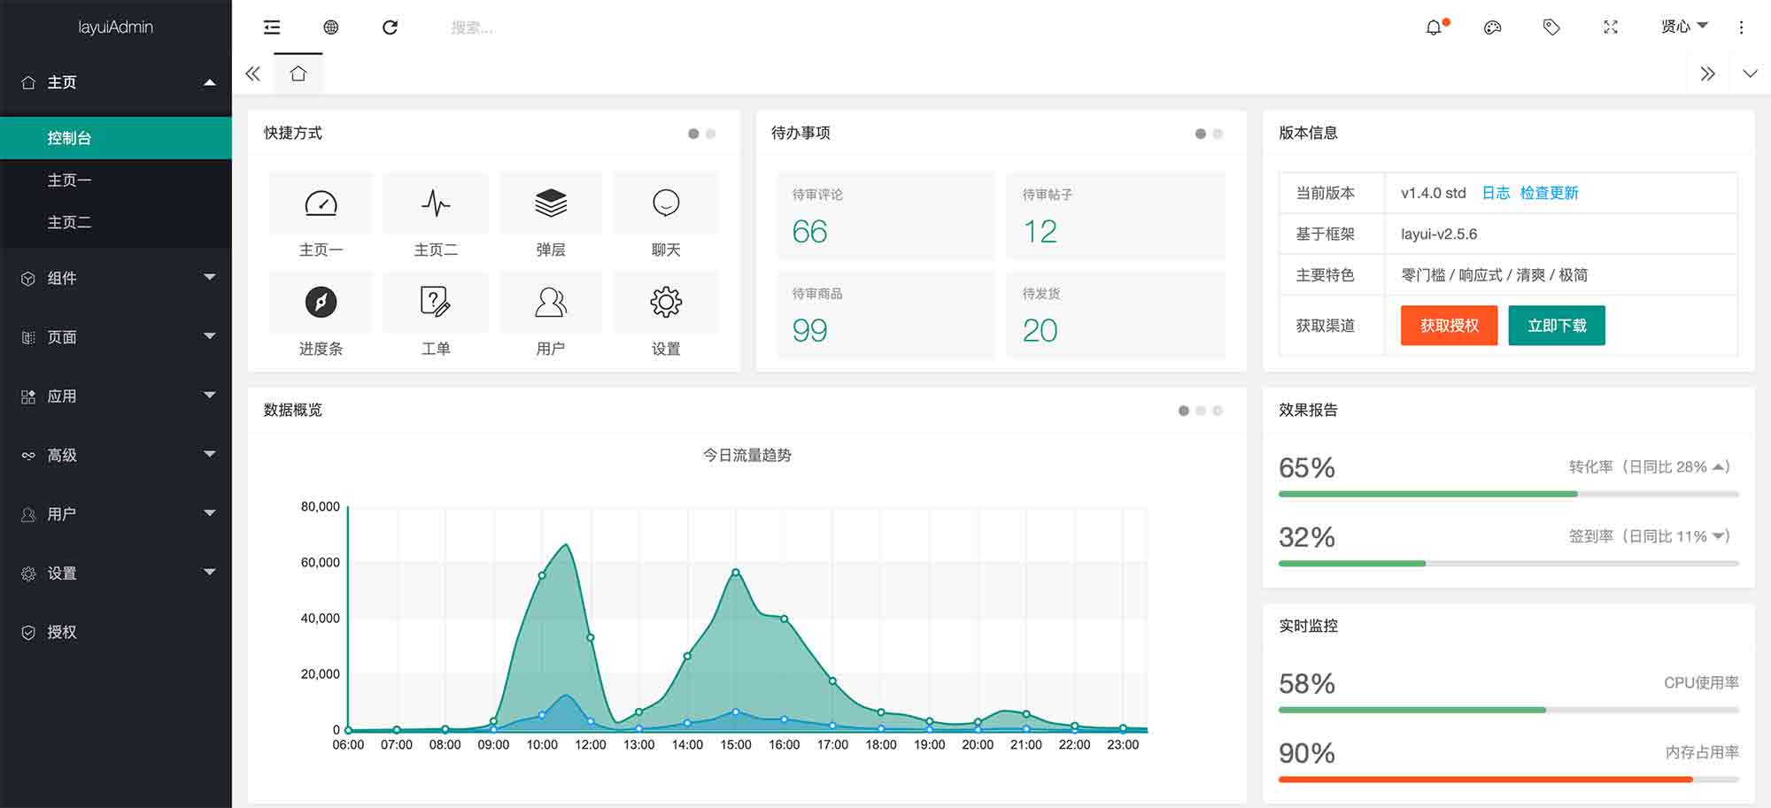Open the 进度条 compass shortcut

(x=321, y=303)
